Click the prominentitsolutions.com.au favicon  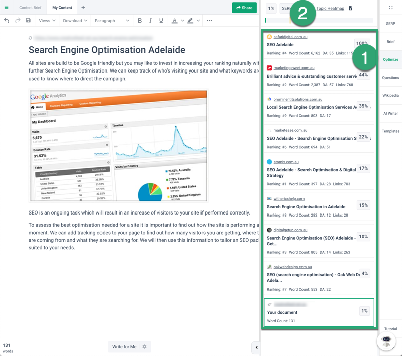(x=269, y=99)
